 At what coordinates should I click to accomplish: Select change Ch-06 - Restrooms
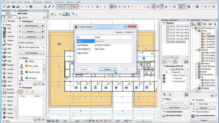pyautogui.click(x=177, y=42)
